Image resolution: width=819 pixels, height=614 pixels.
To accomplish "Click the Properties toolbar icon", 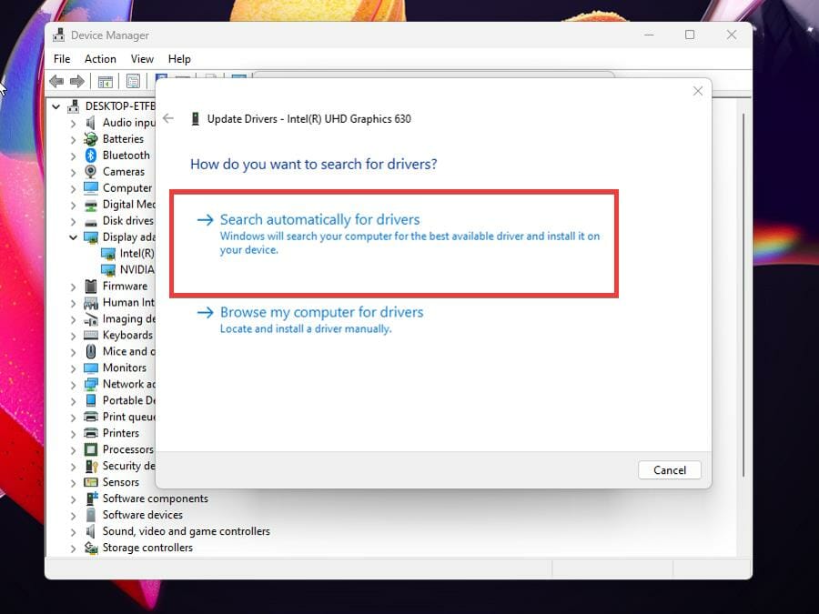I will [x=133, y=82].
